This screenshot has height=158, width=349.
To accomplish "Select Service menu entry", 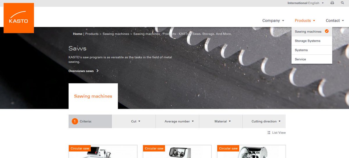I will pyautogui.click(x=312, y=59).
